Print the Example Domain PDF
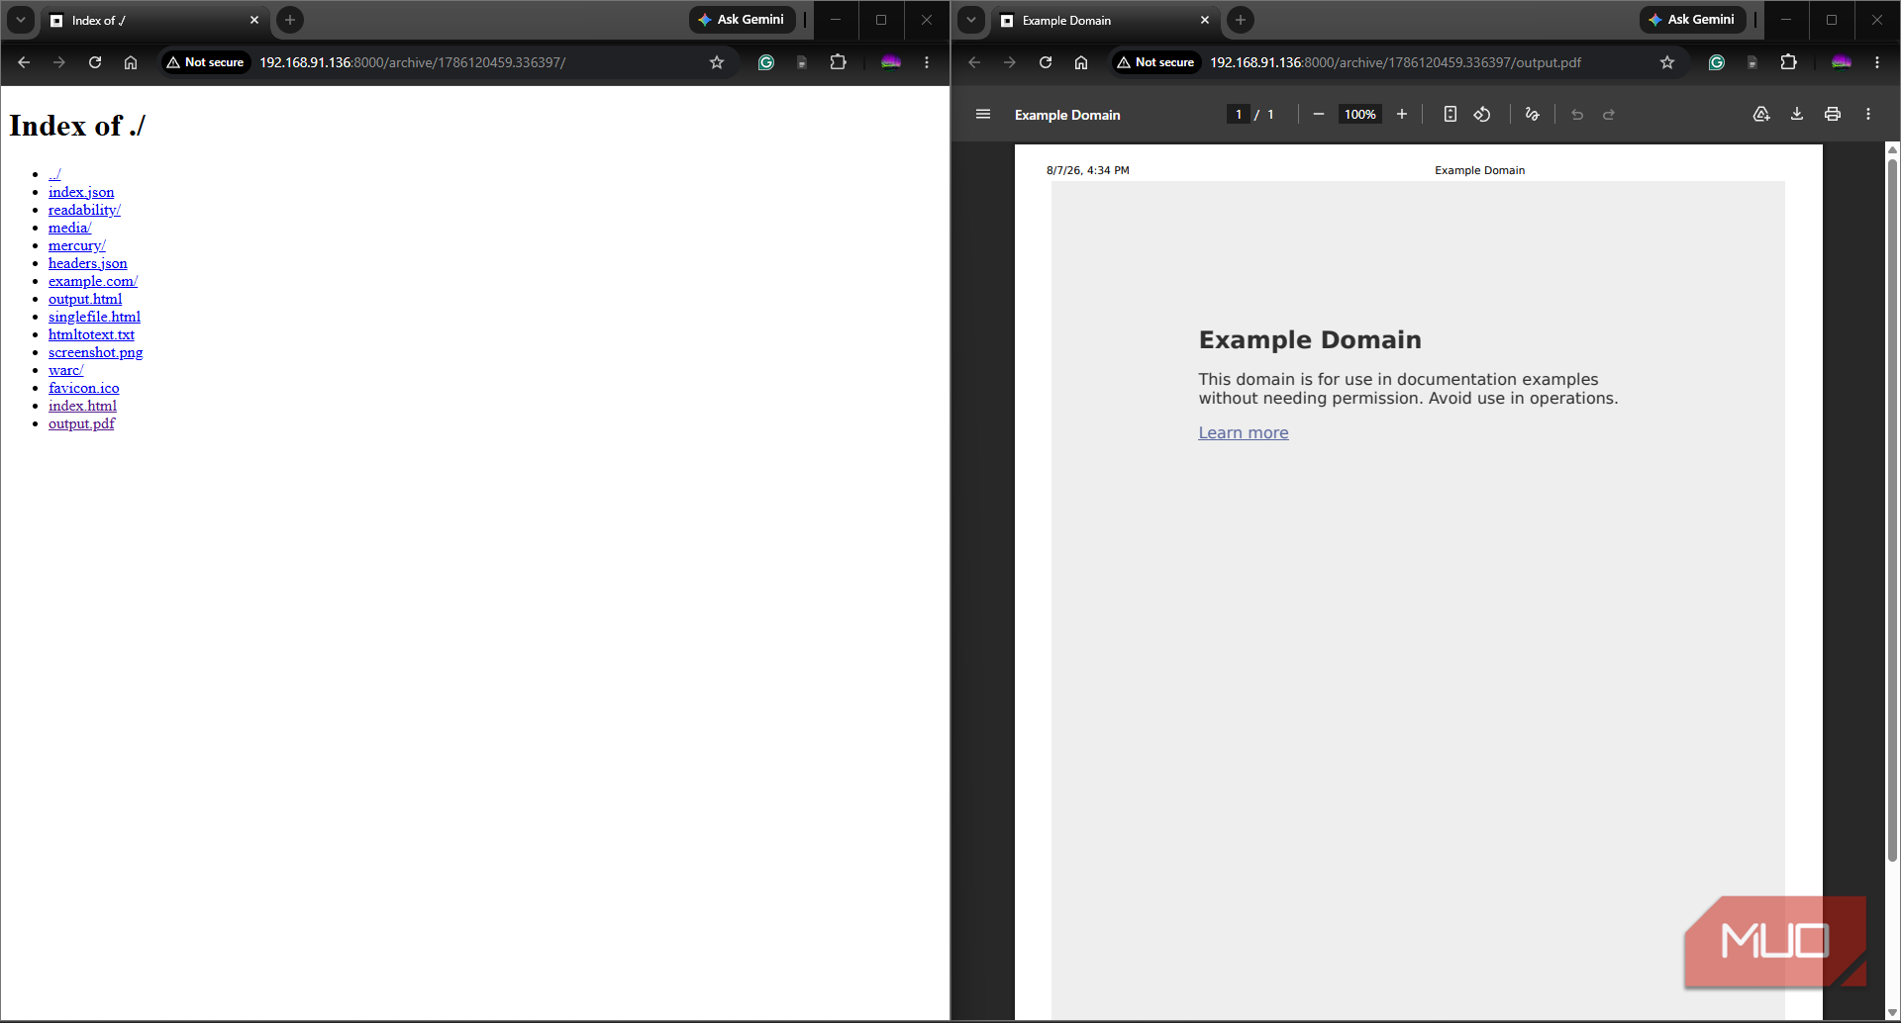1901x1023 pixels. click(x=1833, y=115)
